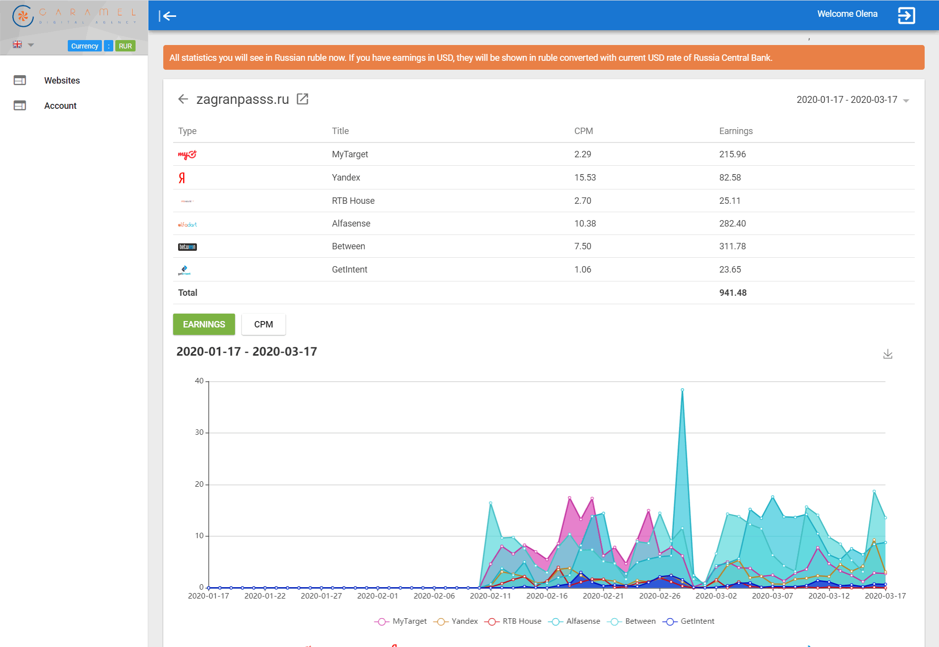Image resolution: width=939 pixels, height=647 pixels.
Task: Toggle MyTarget series in chart legend
Action: pos(400,621)
